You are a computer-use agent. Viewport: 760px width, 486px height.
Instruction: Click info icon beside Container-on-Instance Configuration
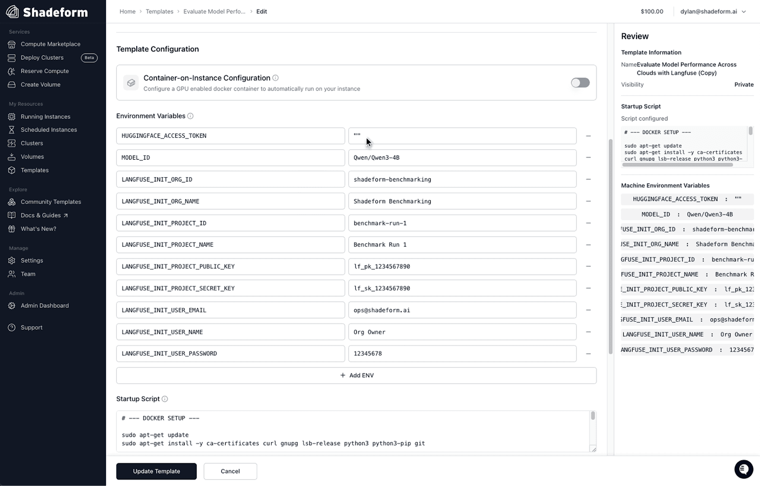point(275,78)
